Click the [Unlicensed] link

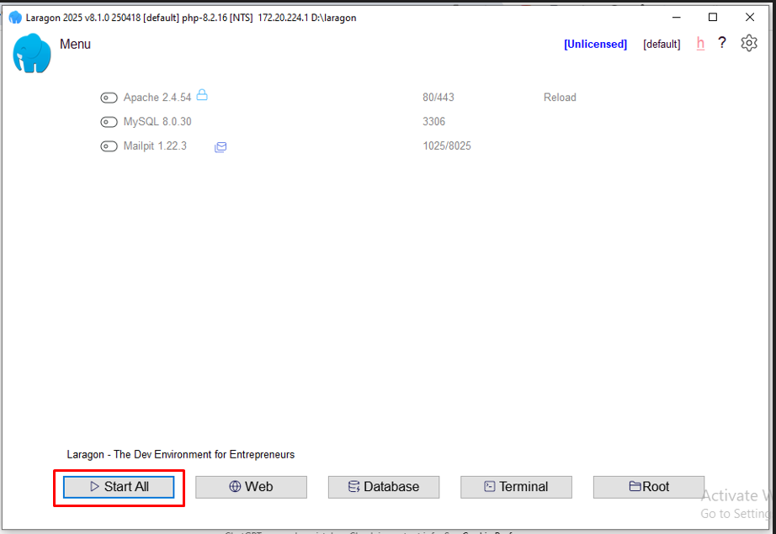tap(595, 44)
